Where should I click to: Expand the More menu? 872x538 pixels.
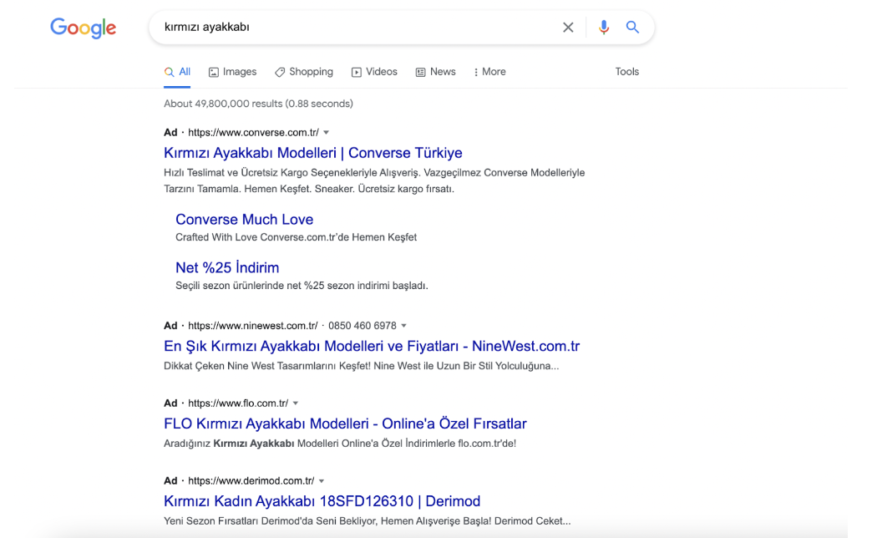(x=489, y=72)
